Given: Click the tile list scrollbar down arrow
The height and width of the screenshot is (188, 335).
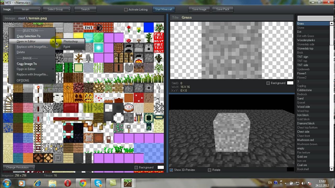Looking at the screenshot, I should click(332, 169).
